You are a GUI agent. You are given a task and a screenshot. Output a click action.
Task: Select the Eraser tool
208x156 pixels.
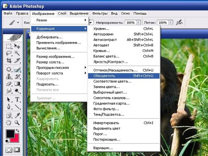point(9,84)
